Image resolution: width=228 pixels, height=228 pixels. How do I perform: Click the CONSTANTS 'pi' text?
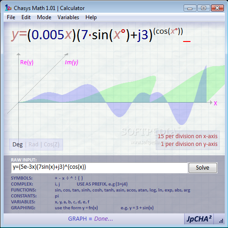(x=57, y=196)
